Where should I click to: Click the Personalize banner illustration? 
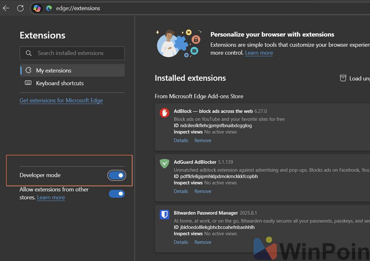179,44
